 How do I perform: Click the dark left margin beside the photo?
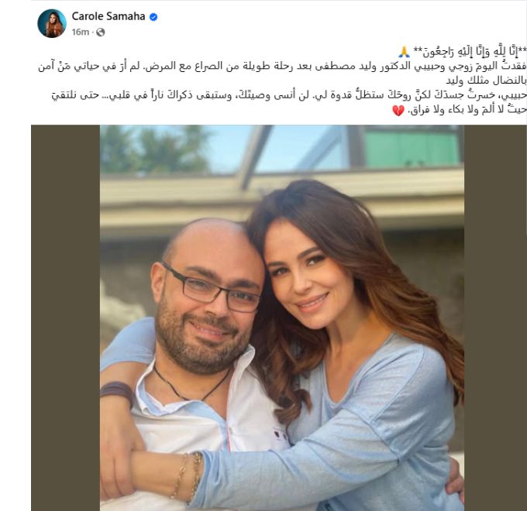[66, 318]
